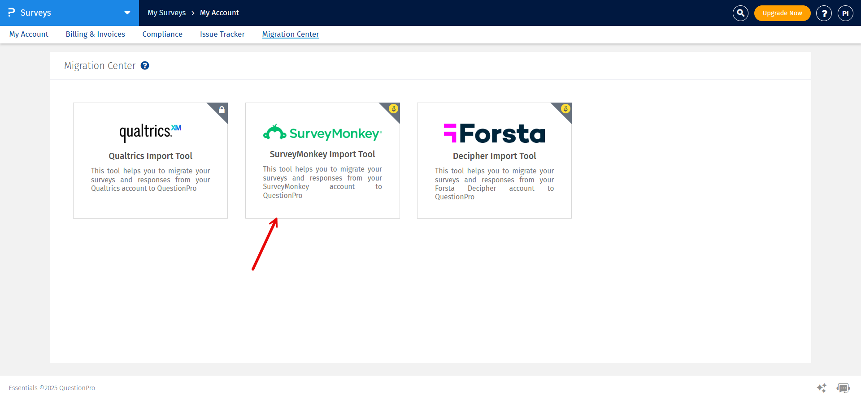The image size is (861, 400).
Task: Open the Compliance tab
Action: click(162, 34)
